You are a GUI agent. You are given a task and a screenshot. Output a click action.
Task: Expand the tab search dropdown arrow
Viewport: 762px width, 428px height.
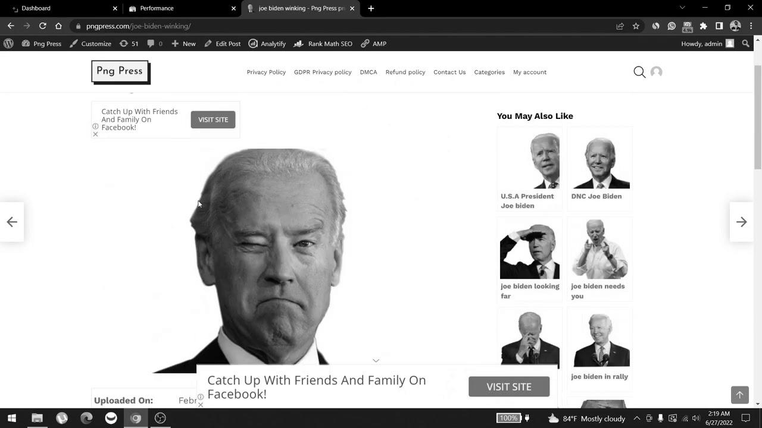(x=682, y=8)
